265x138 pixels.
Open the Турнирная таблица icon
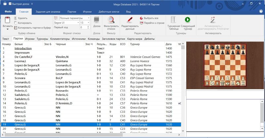(x=173, y=20)
